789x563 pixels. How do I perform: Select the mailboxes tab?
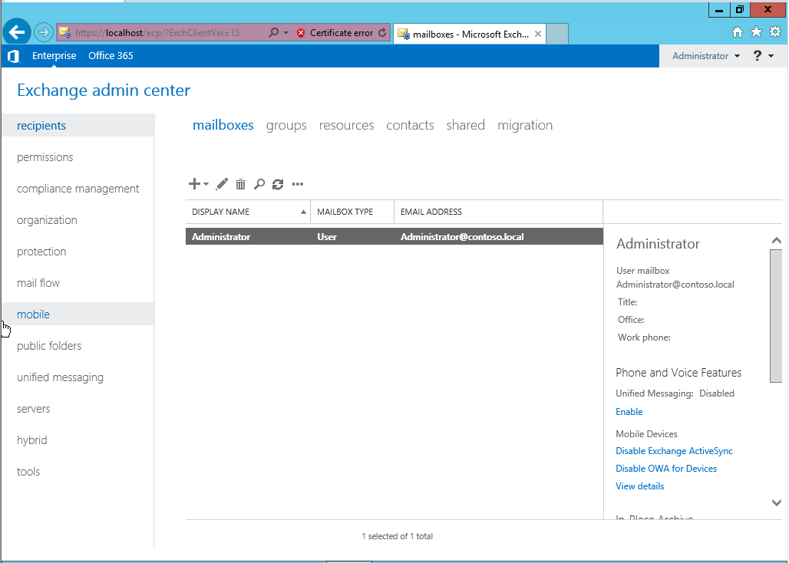click(223, 125)
